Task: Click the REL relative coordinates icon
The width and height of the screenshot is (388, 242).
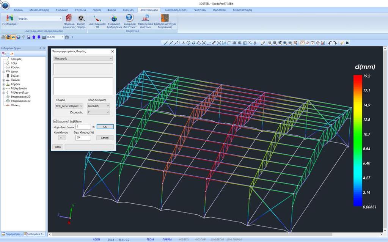Action: point(240,43)
